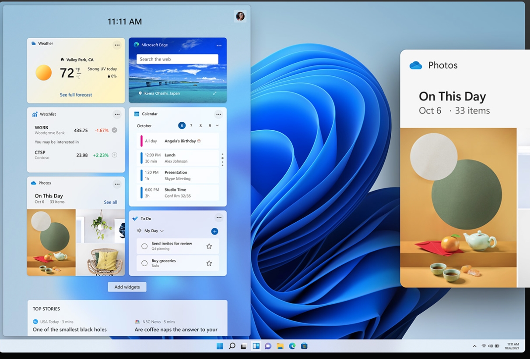
Task: Open Chat from the taskbar
Action: (x=268, y=346)
